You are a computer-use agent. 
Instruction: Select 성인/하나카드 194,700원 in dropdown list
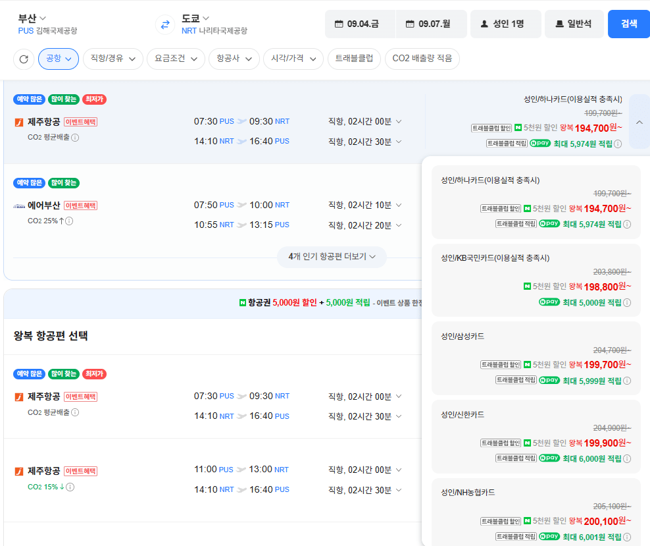pyautogui.click(x=536, y=202)
